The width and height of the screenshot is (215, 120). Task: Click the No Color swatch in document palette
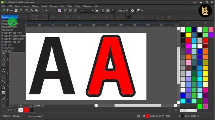pos(21,110)
